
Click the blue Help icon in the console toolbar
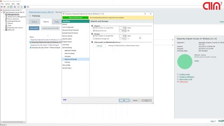point(25,7)
